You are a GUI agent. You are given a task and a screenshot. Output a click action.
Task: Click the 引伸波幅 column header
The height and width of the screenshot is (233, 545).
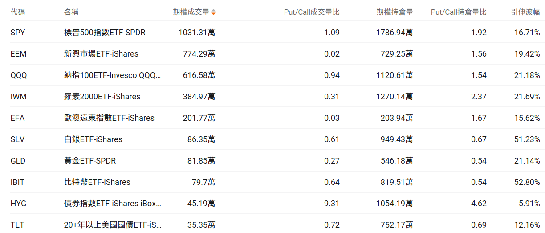[525, 12]
